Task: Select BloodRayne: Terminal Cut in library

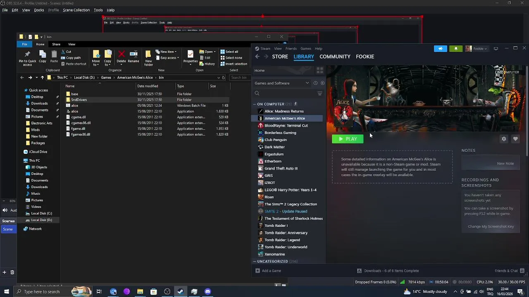Action: [287, 126]
